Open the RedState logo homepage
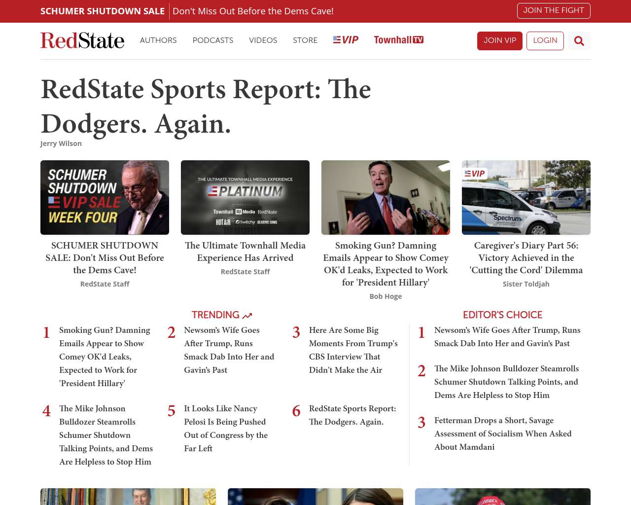Image resolution: width=631 pixels, height=505 pixels. (x=82, y=40)
